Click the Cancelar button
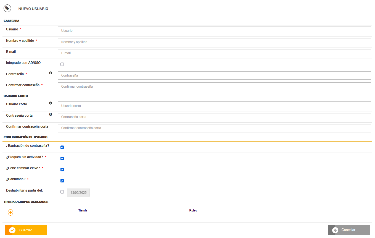375x238 pixels. coord(349,230)
